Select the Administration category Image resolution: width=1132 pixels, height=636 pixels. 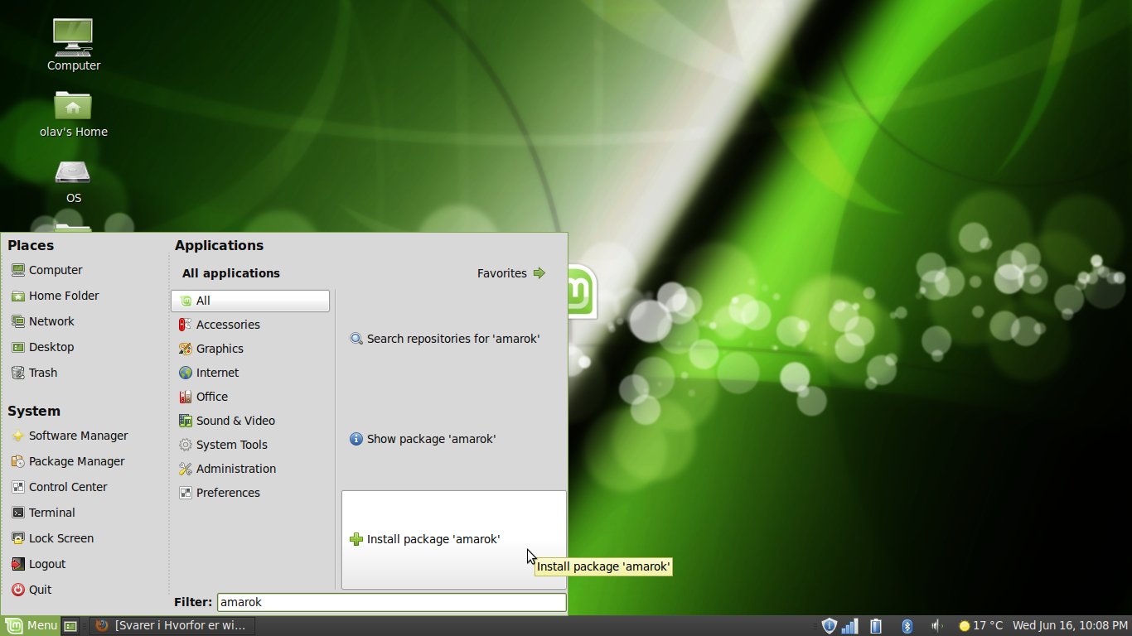tap(250, 469)
